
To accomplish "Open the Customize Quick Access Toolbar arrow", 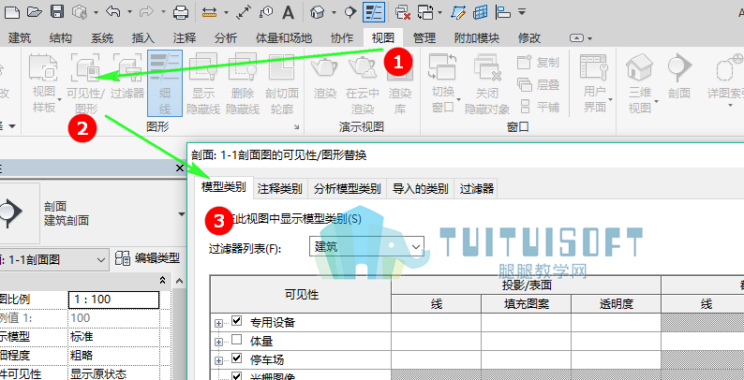I will tap(522, 12).
